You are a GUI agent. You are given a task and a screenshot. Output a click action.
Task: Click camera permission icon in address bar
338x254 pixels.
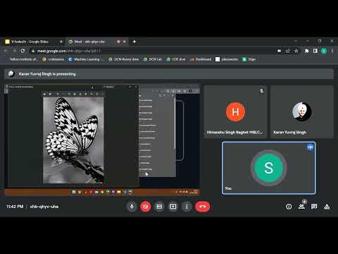[x=280, y=51]
